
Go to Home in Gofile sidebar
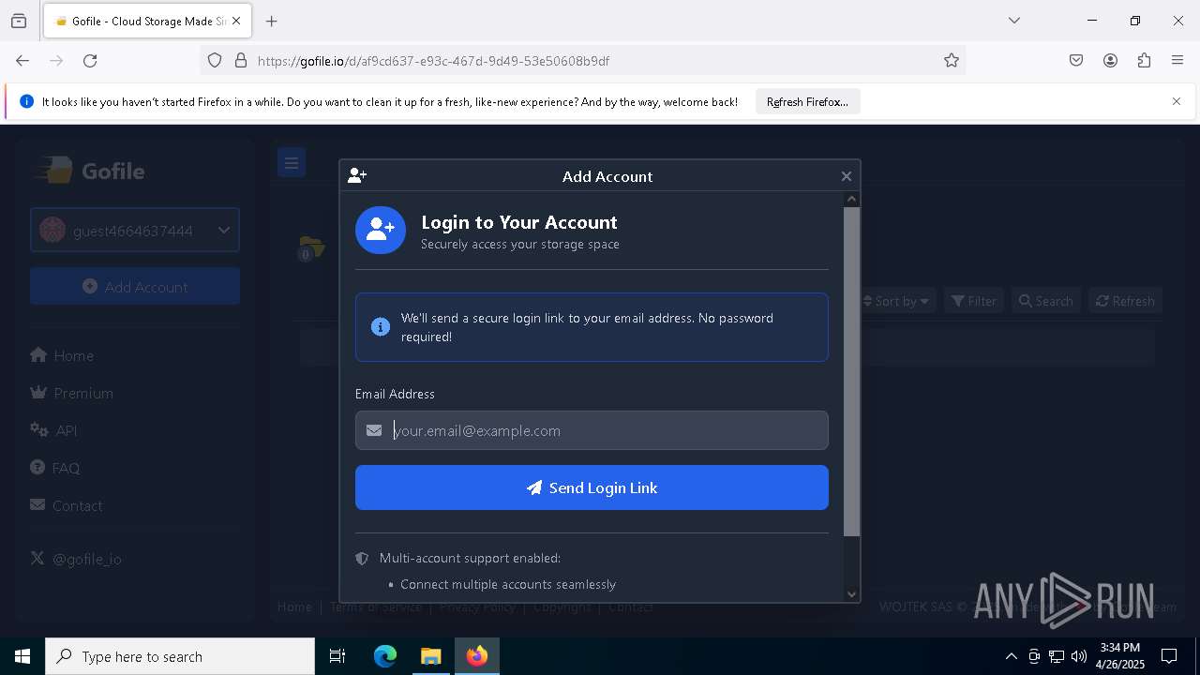(62, 355)
